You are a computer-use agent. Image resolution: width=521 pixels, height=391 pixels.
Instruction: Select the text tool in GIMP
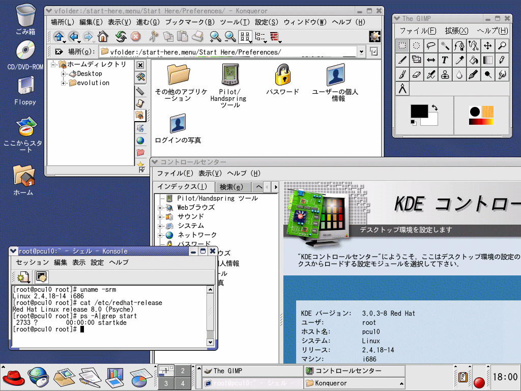[445, 60]
